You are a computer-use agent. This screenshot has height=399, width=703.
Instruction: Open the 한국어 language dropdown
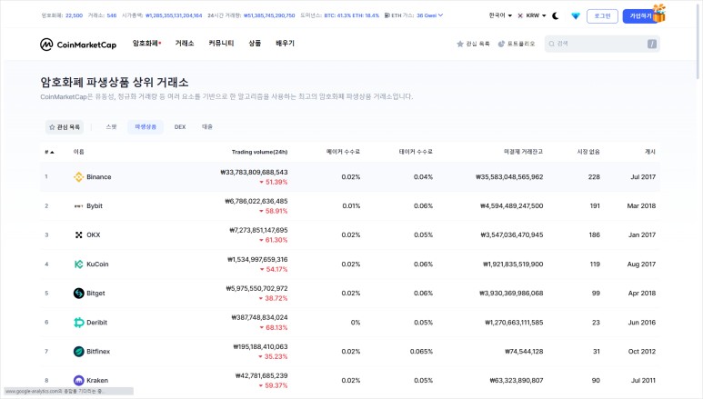coord(500,15)
